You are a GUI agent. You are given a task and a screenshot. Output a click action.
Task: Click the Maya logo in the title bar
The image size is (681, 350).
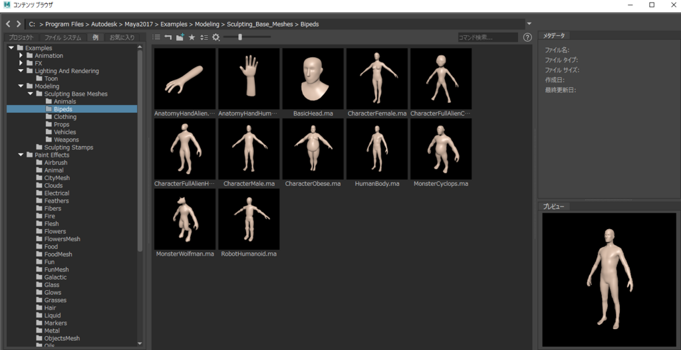[x=7, y=5]
